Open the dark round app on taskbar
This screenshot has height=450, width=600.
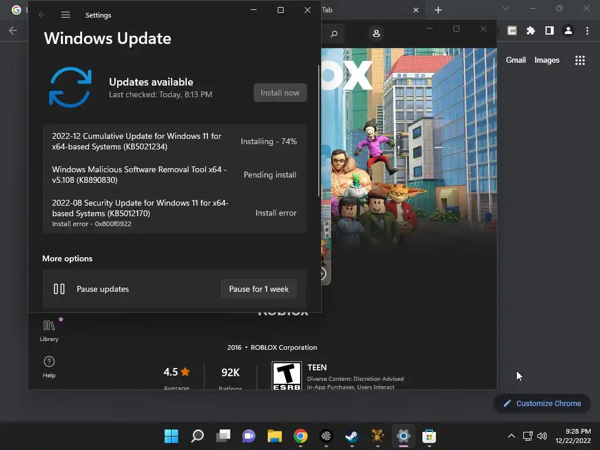(x=326, y=436)
